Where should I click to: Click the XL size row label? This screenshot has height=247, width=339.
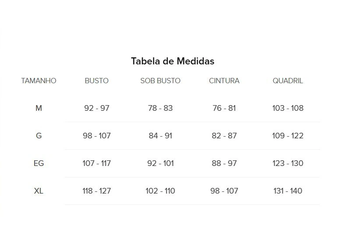(39, 191)
